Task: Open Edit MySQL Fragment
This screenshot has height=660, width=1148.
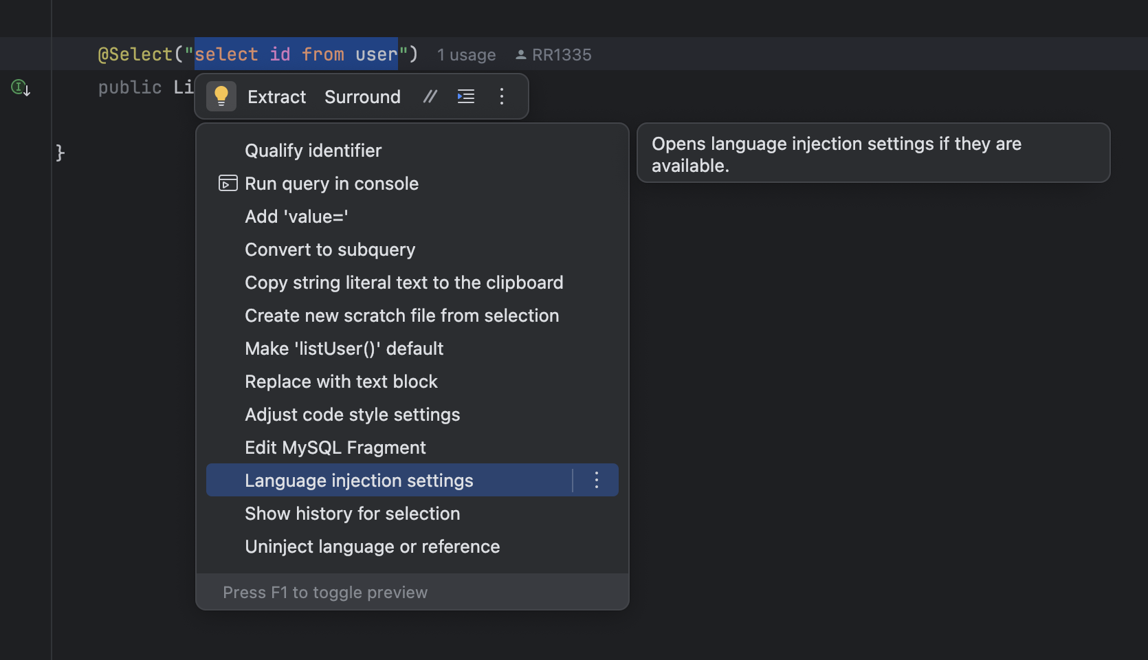Action: [x=335, y=448]
